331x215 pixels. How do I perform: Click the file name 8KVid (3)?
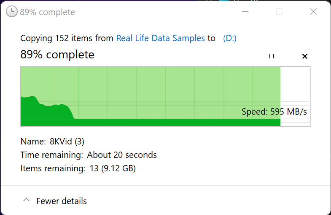click(x=67, y=142)
